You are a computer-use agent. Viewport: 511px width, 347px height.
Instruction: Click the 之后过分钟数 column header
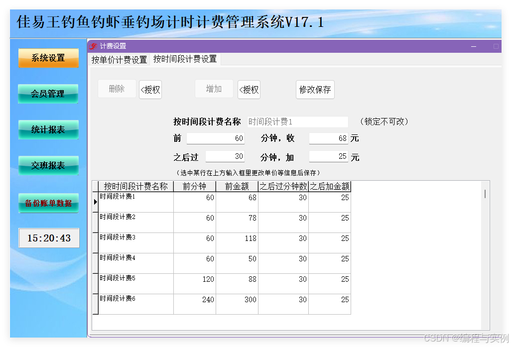coord(283,186)
